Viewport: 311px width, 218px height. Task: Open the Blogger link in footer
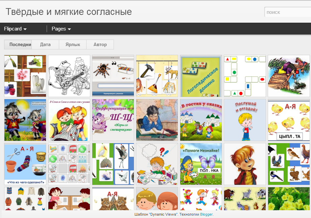206,214
